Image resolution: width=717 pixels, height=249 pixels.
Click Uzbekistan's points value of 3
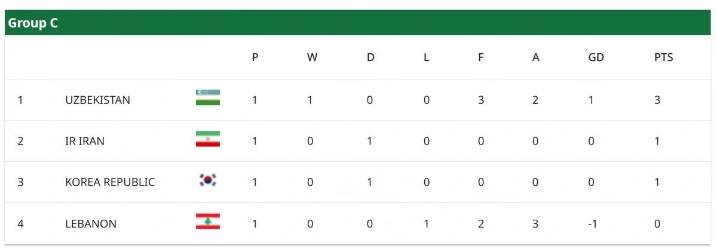[x=657, y=100]
